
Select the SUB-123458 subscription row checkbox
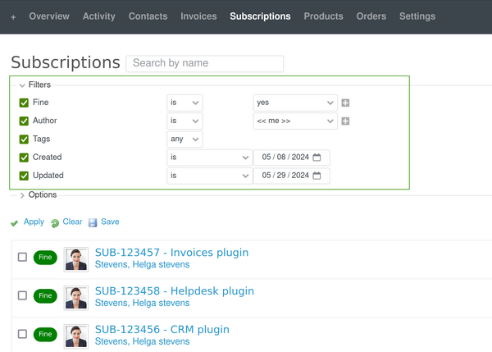23,295
